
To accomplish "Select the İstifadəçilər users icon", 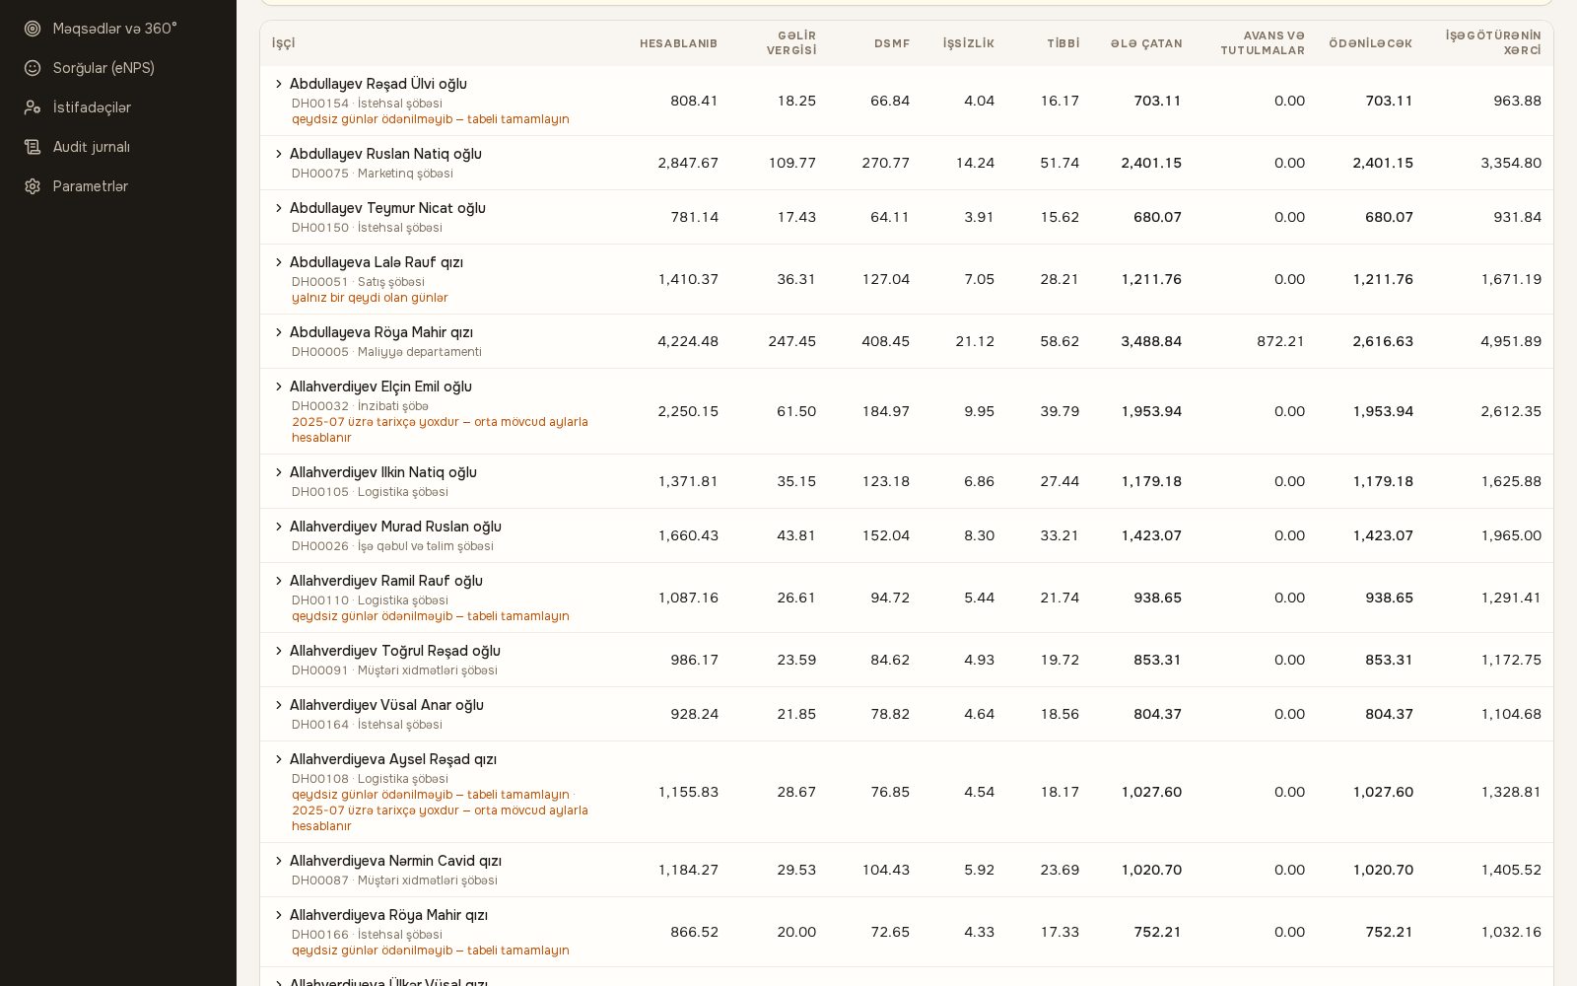I will [33, 107].
